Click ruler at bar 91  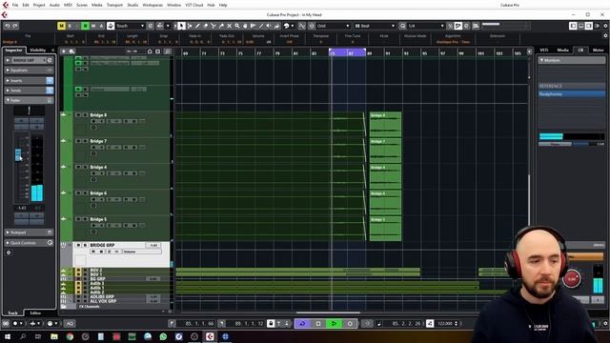pos(388,53)
